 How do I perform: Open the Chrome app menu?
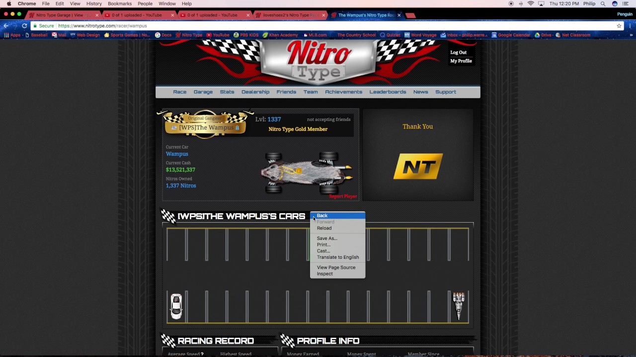coord(27,3)
